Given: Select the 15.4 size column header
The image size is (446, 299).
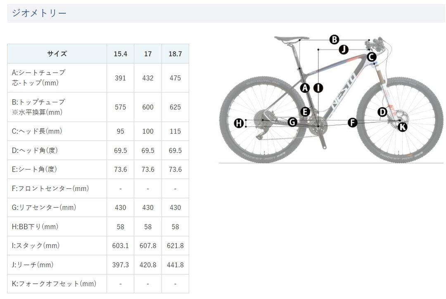Looking at the screenshot, I should pyautogui.click(x=120, y=54).
